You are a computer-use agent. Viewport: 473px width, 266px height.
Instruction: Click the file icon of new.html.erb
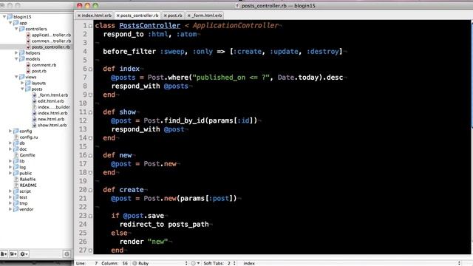(x=34, y=119)
